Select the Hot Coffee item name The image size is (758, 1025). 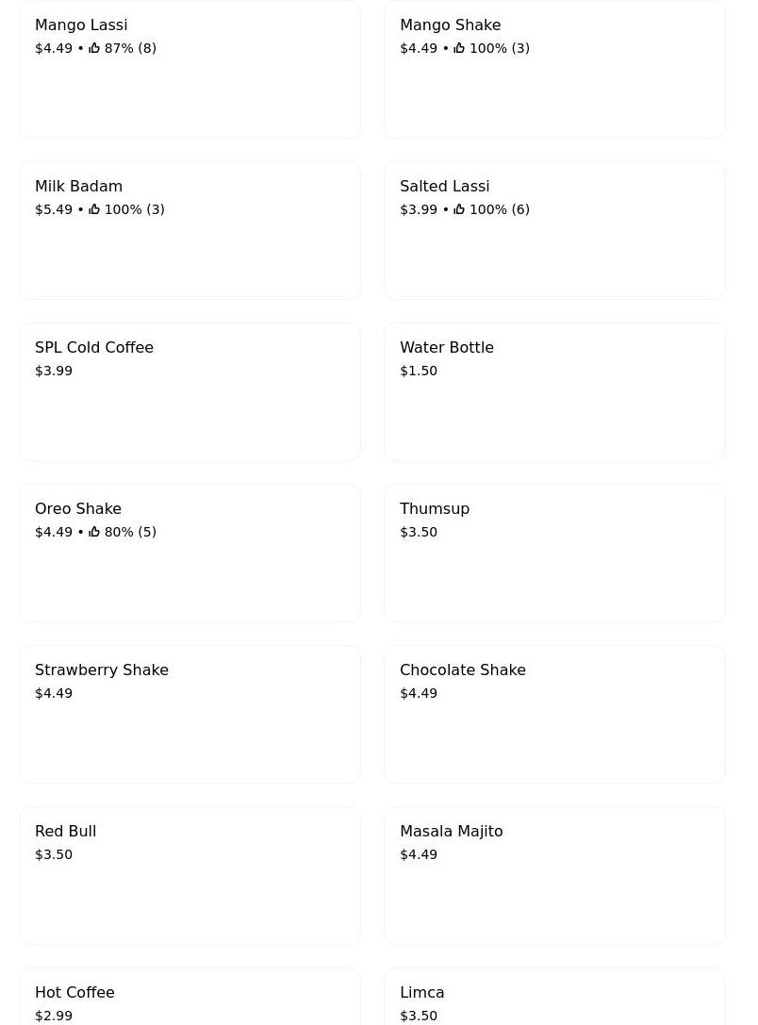pos(74,993)
